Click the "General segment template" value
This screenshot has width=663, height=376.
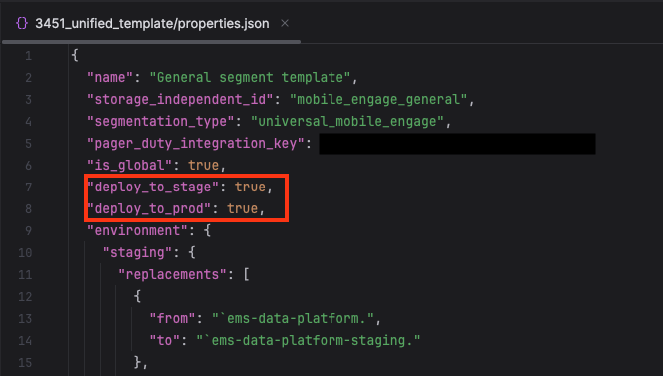coord(250,78)
